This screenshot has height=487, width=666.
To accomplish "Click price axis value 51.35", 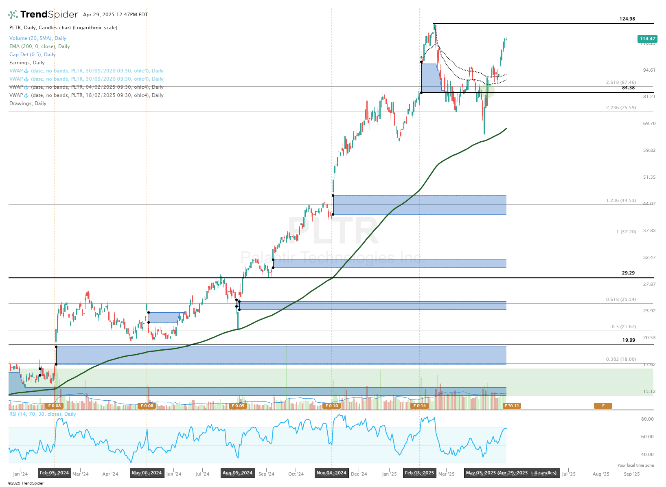I will (649, 177).
